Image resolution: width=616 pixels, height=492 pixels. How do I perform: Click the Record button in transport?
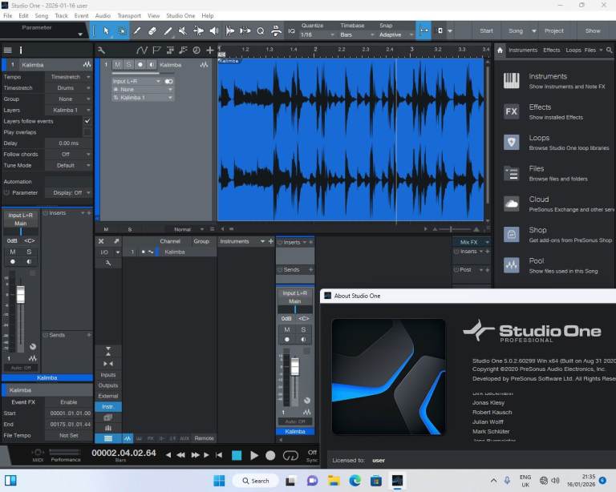click(270, 455)
